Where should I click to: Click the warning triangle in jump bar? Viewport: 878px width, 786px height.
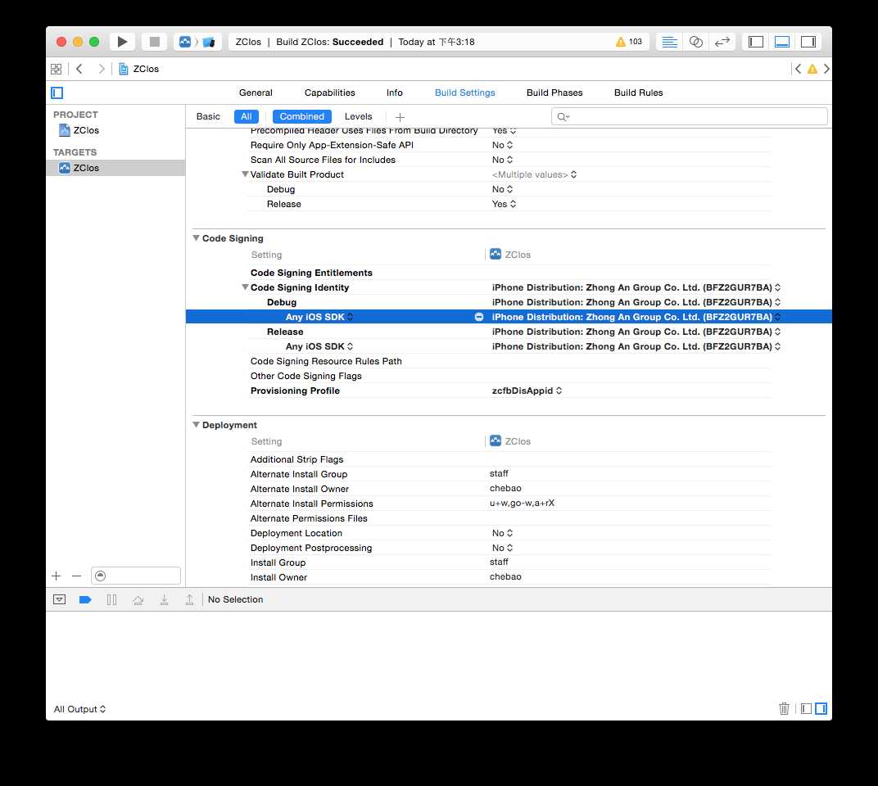pyautogui.click(x=812, y=69)
